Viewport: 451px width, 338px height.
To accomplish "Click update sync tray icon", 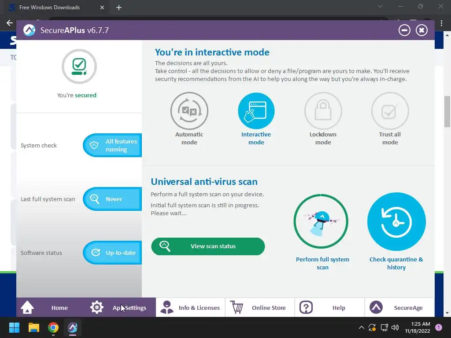I will (x=372, y=327).
